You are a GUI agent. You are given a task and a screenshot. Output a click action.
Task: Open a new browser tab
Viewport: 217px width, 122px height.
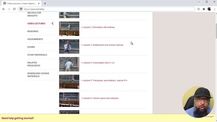(45, 3)
